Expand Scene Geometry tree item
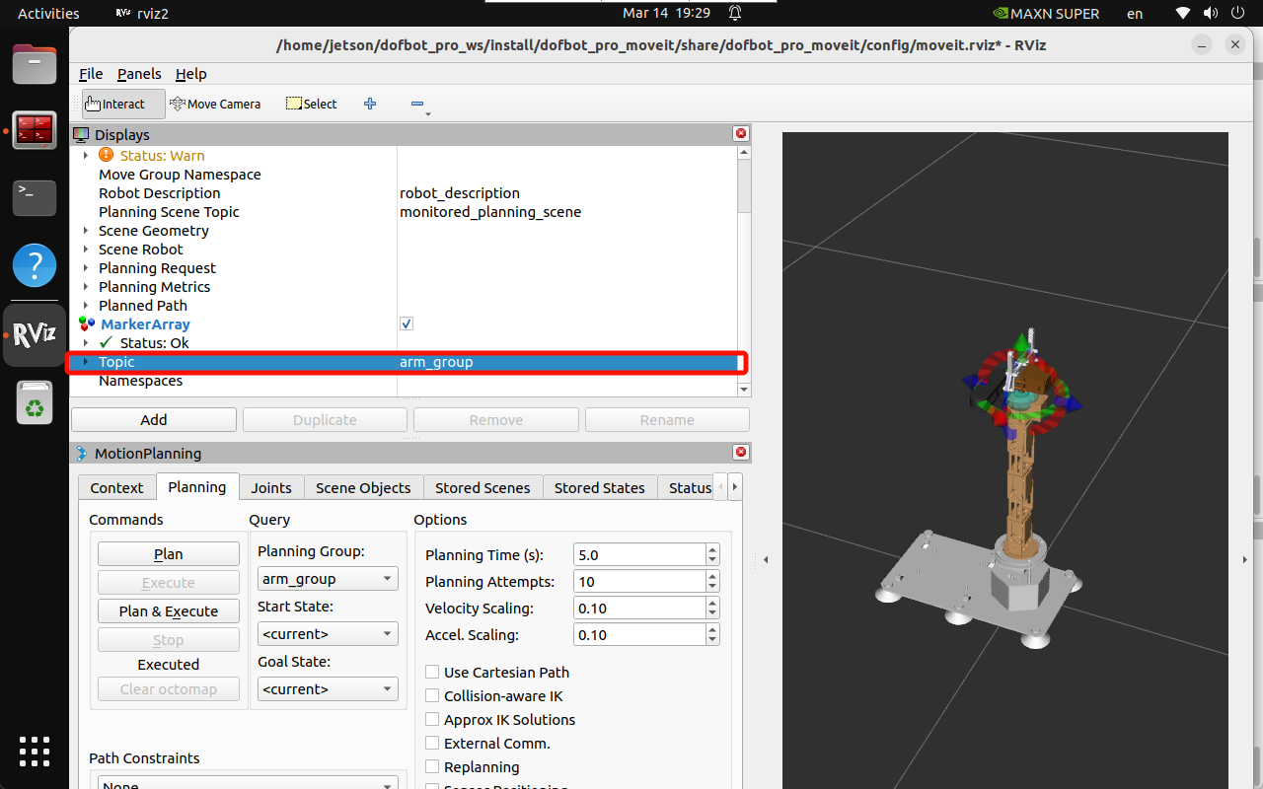 click(86, 231)
